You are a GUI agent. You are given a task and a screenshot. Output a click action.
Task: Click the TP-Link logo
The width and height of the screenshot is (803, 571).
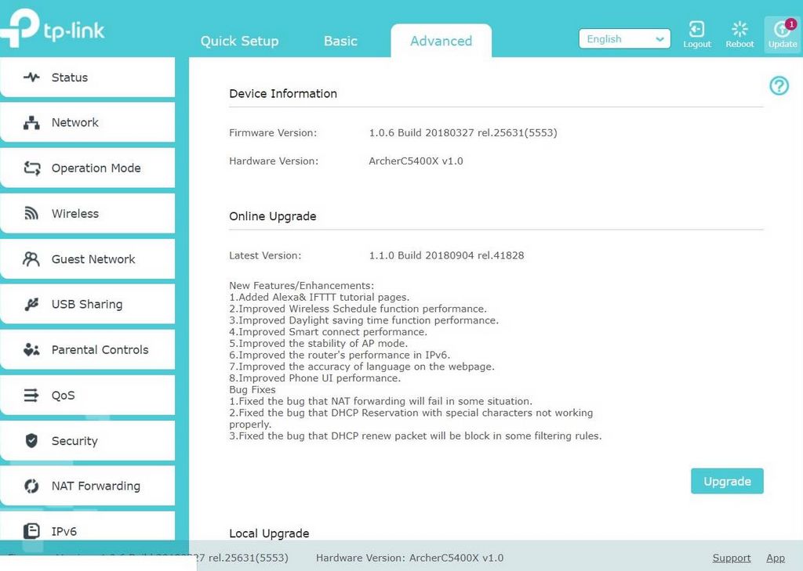point(53,28)
